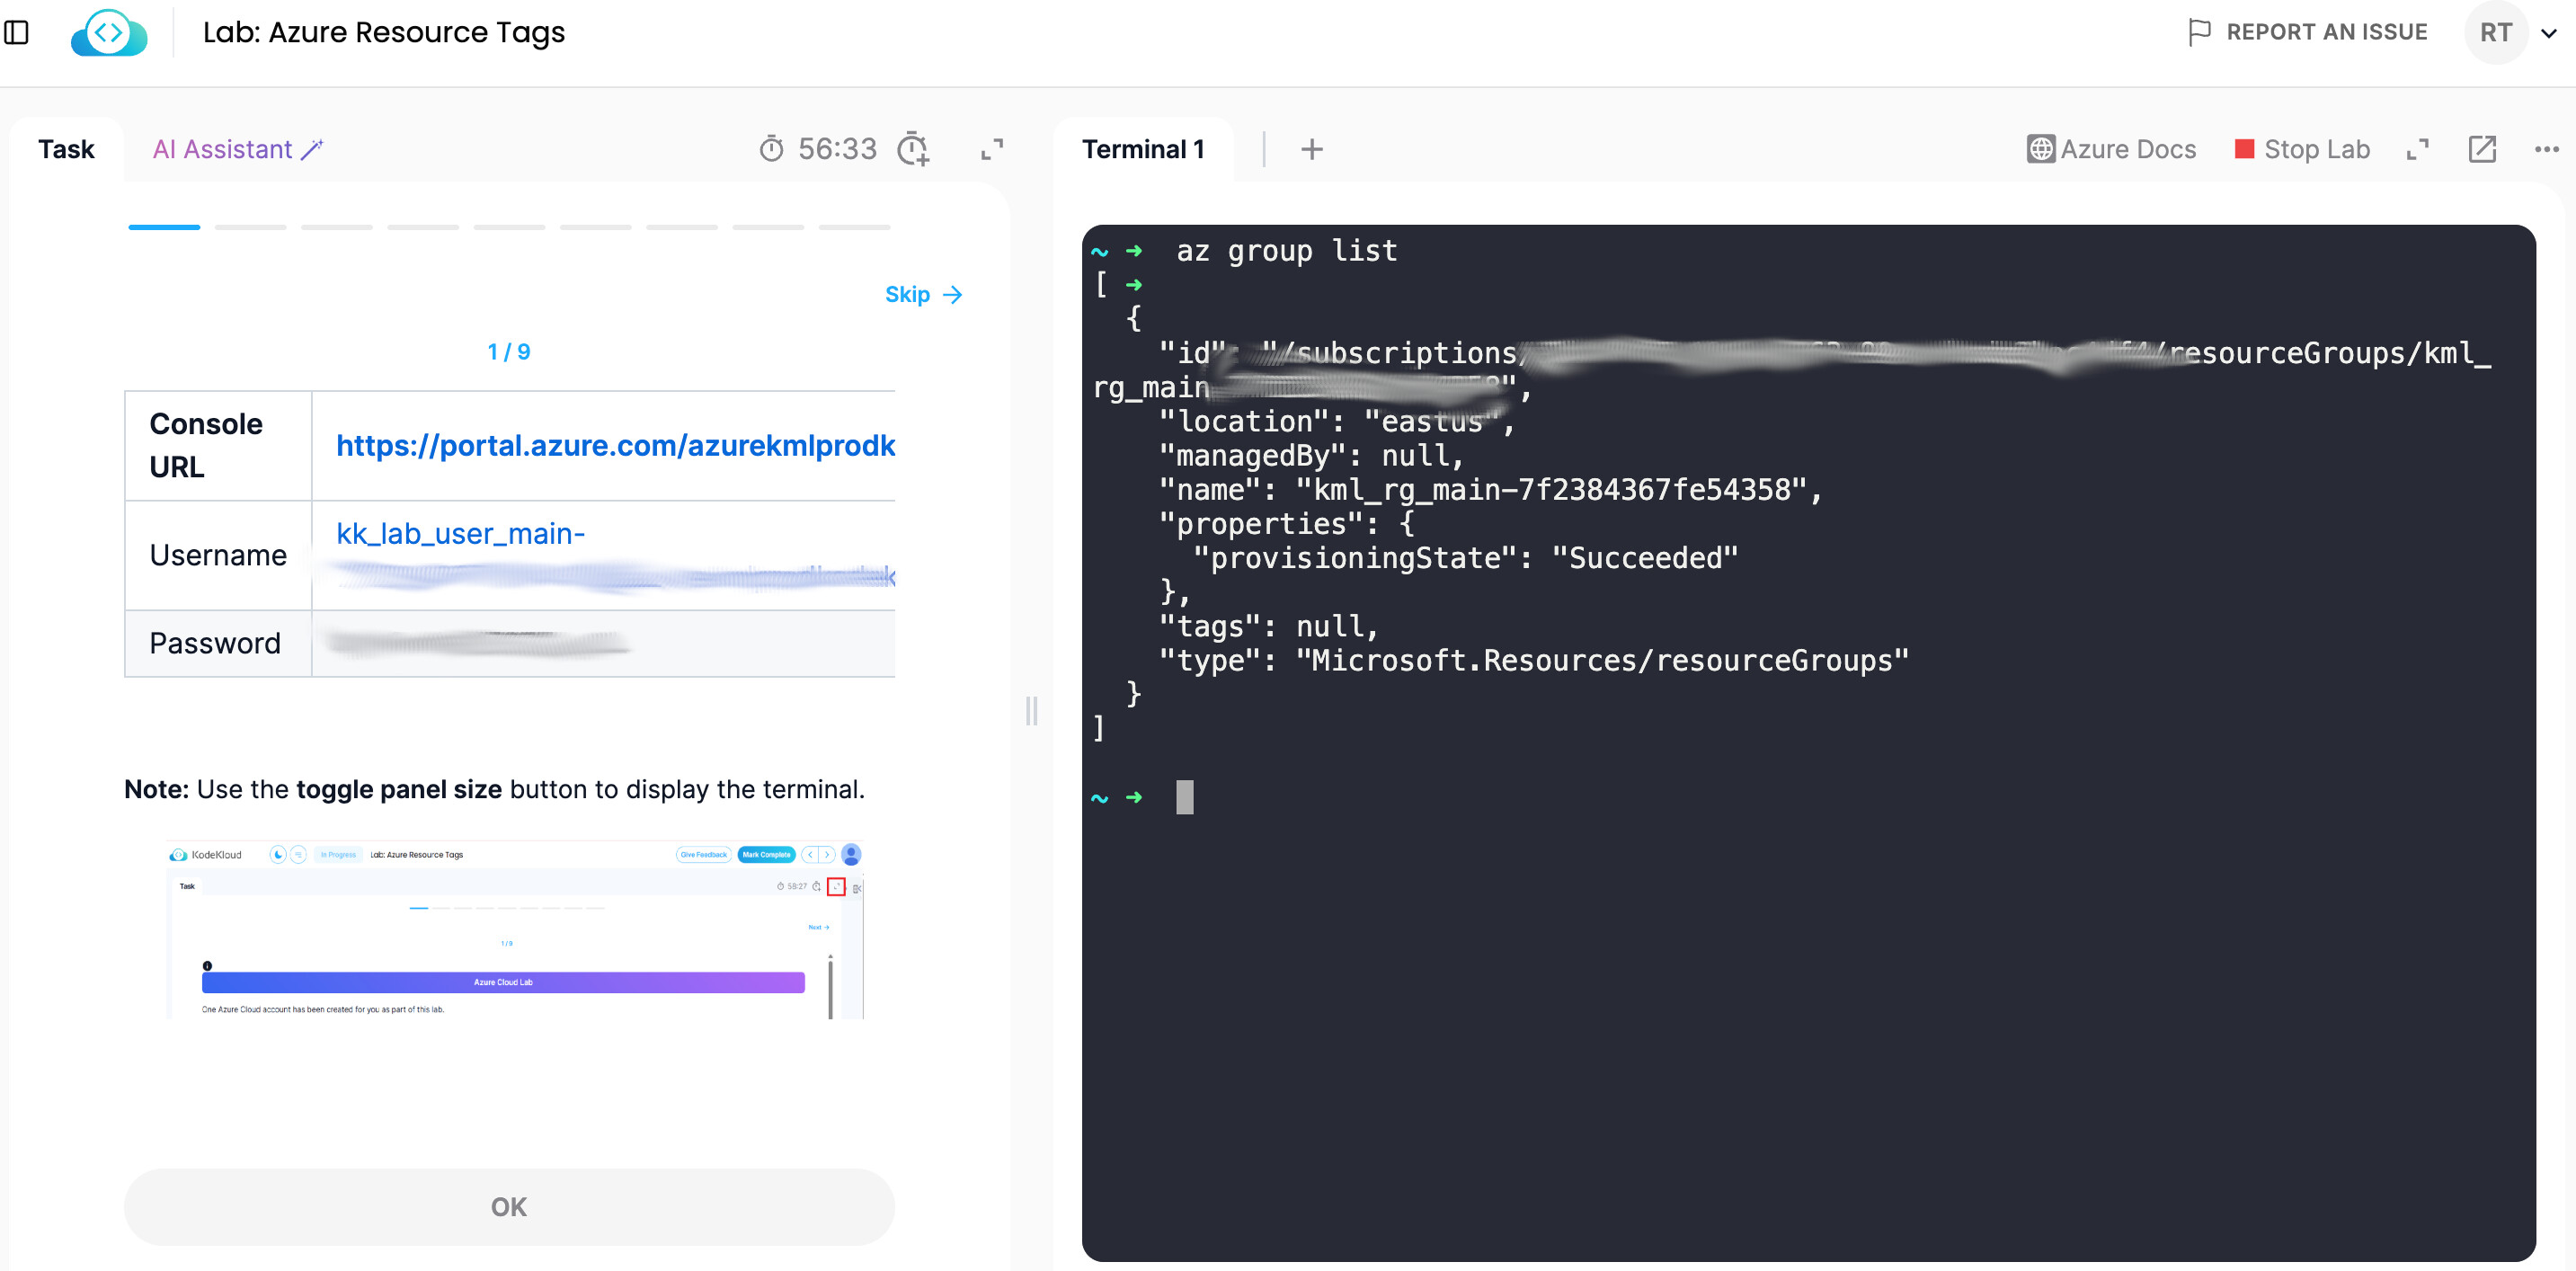
Task: Toggle task panel size icon
Action: tap(991, 149)
